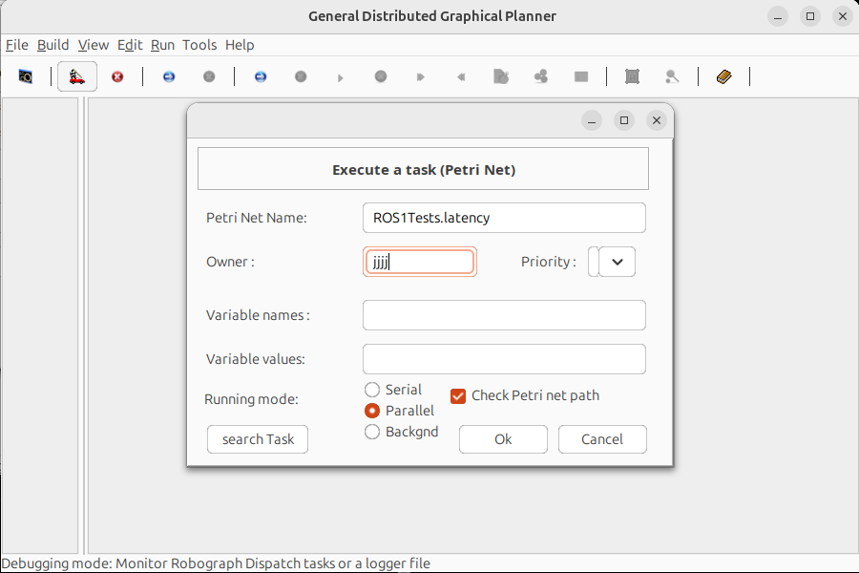859x573 pixels.
Task: Open the Tools menu
Action: coord(199,45)
